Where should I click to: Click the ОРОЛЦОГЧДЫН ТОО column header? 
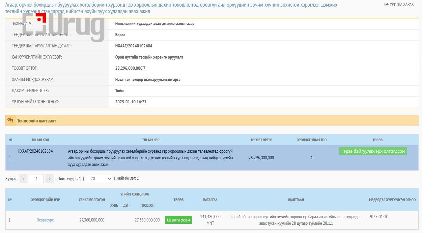(x=311, y=140)
